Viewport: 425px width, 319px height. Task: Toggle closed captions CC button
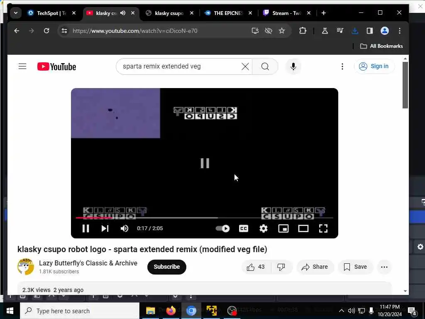pyautogui.click(x=243, y=228)
